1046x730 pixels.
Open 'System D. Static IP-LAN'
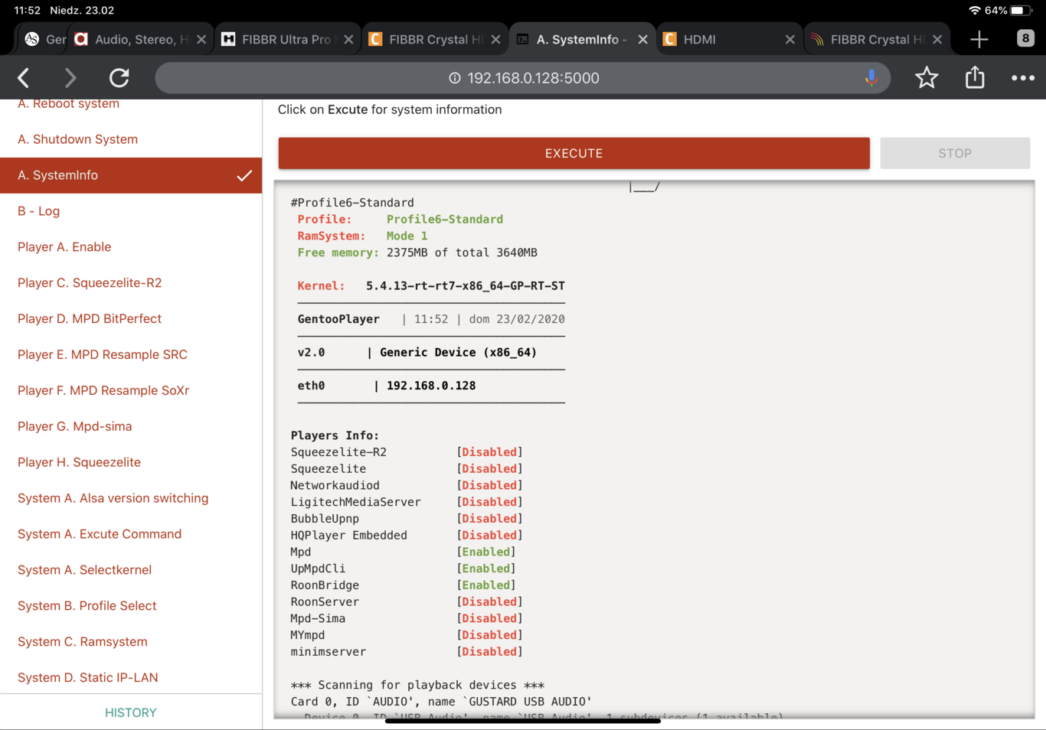pos(131,678)
